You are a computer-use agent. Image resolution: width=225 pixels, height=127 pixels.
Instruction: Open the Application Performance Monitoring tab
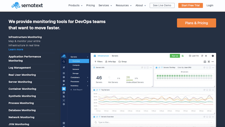click(25, 59)
